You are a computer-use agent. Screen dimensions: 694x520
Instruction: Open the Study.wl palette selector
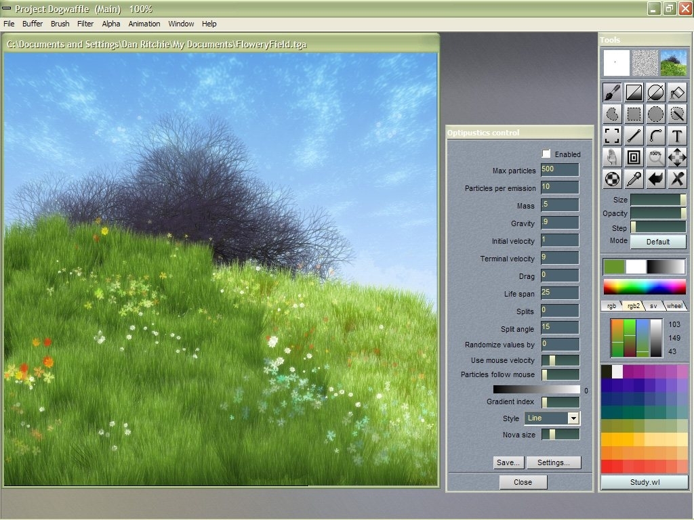click(x=645, y=482)
